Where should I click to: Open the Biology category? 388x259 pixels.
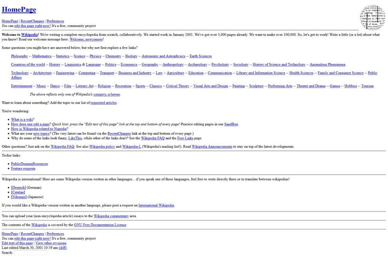[131, 56]
